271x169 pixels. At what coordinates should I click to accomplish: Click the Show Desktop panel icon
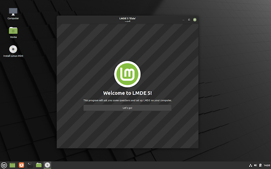pyautogui.click(x=12, y=165)
